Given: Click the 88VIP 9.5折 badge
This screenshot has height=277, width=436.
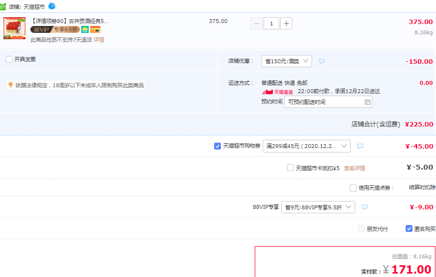Looking at the screenshot, I should (x=55, y=29).
